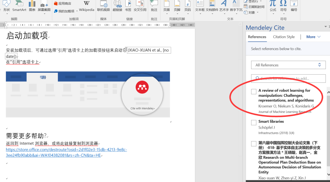The width and height of the screenshot is (330, 182).
Task: Click the horizontal ruler indent marker
Action: pos(6,25)
